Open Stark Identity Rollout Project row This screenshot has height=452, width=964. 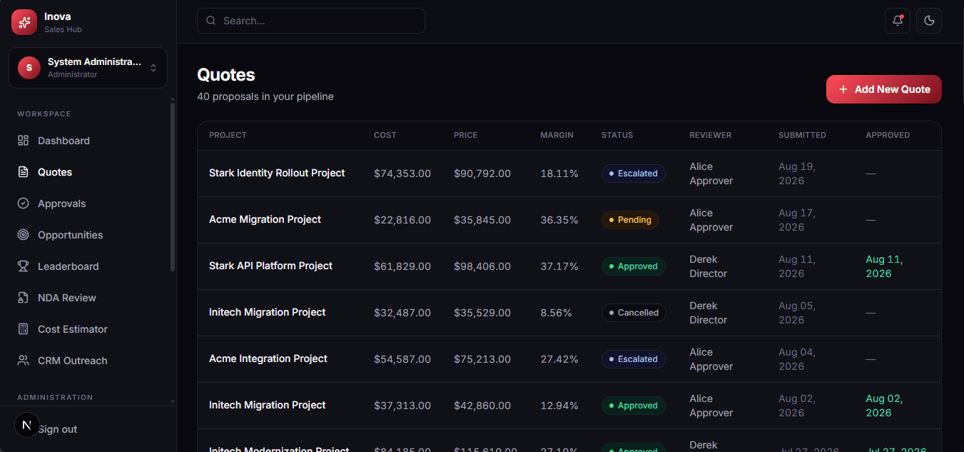(569, 174)
